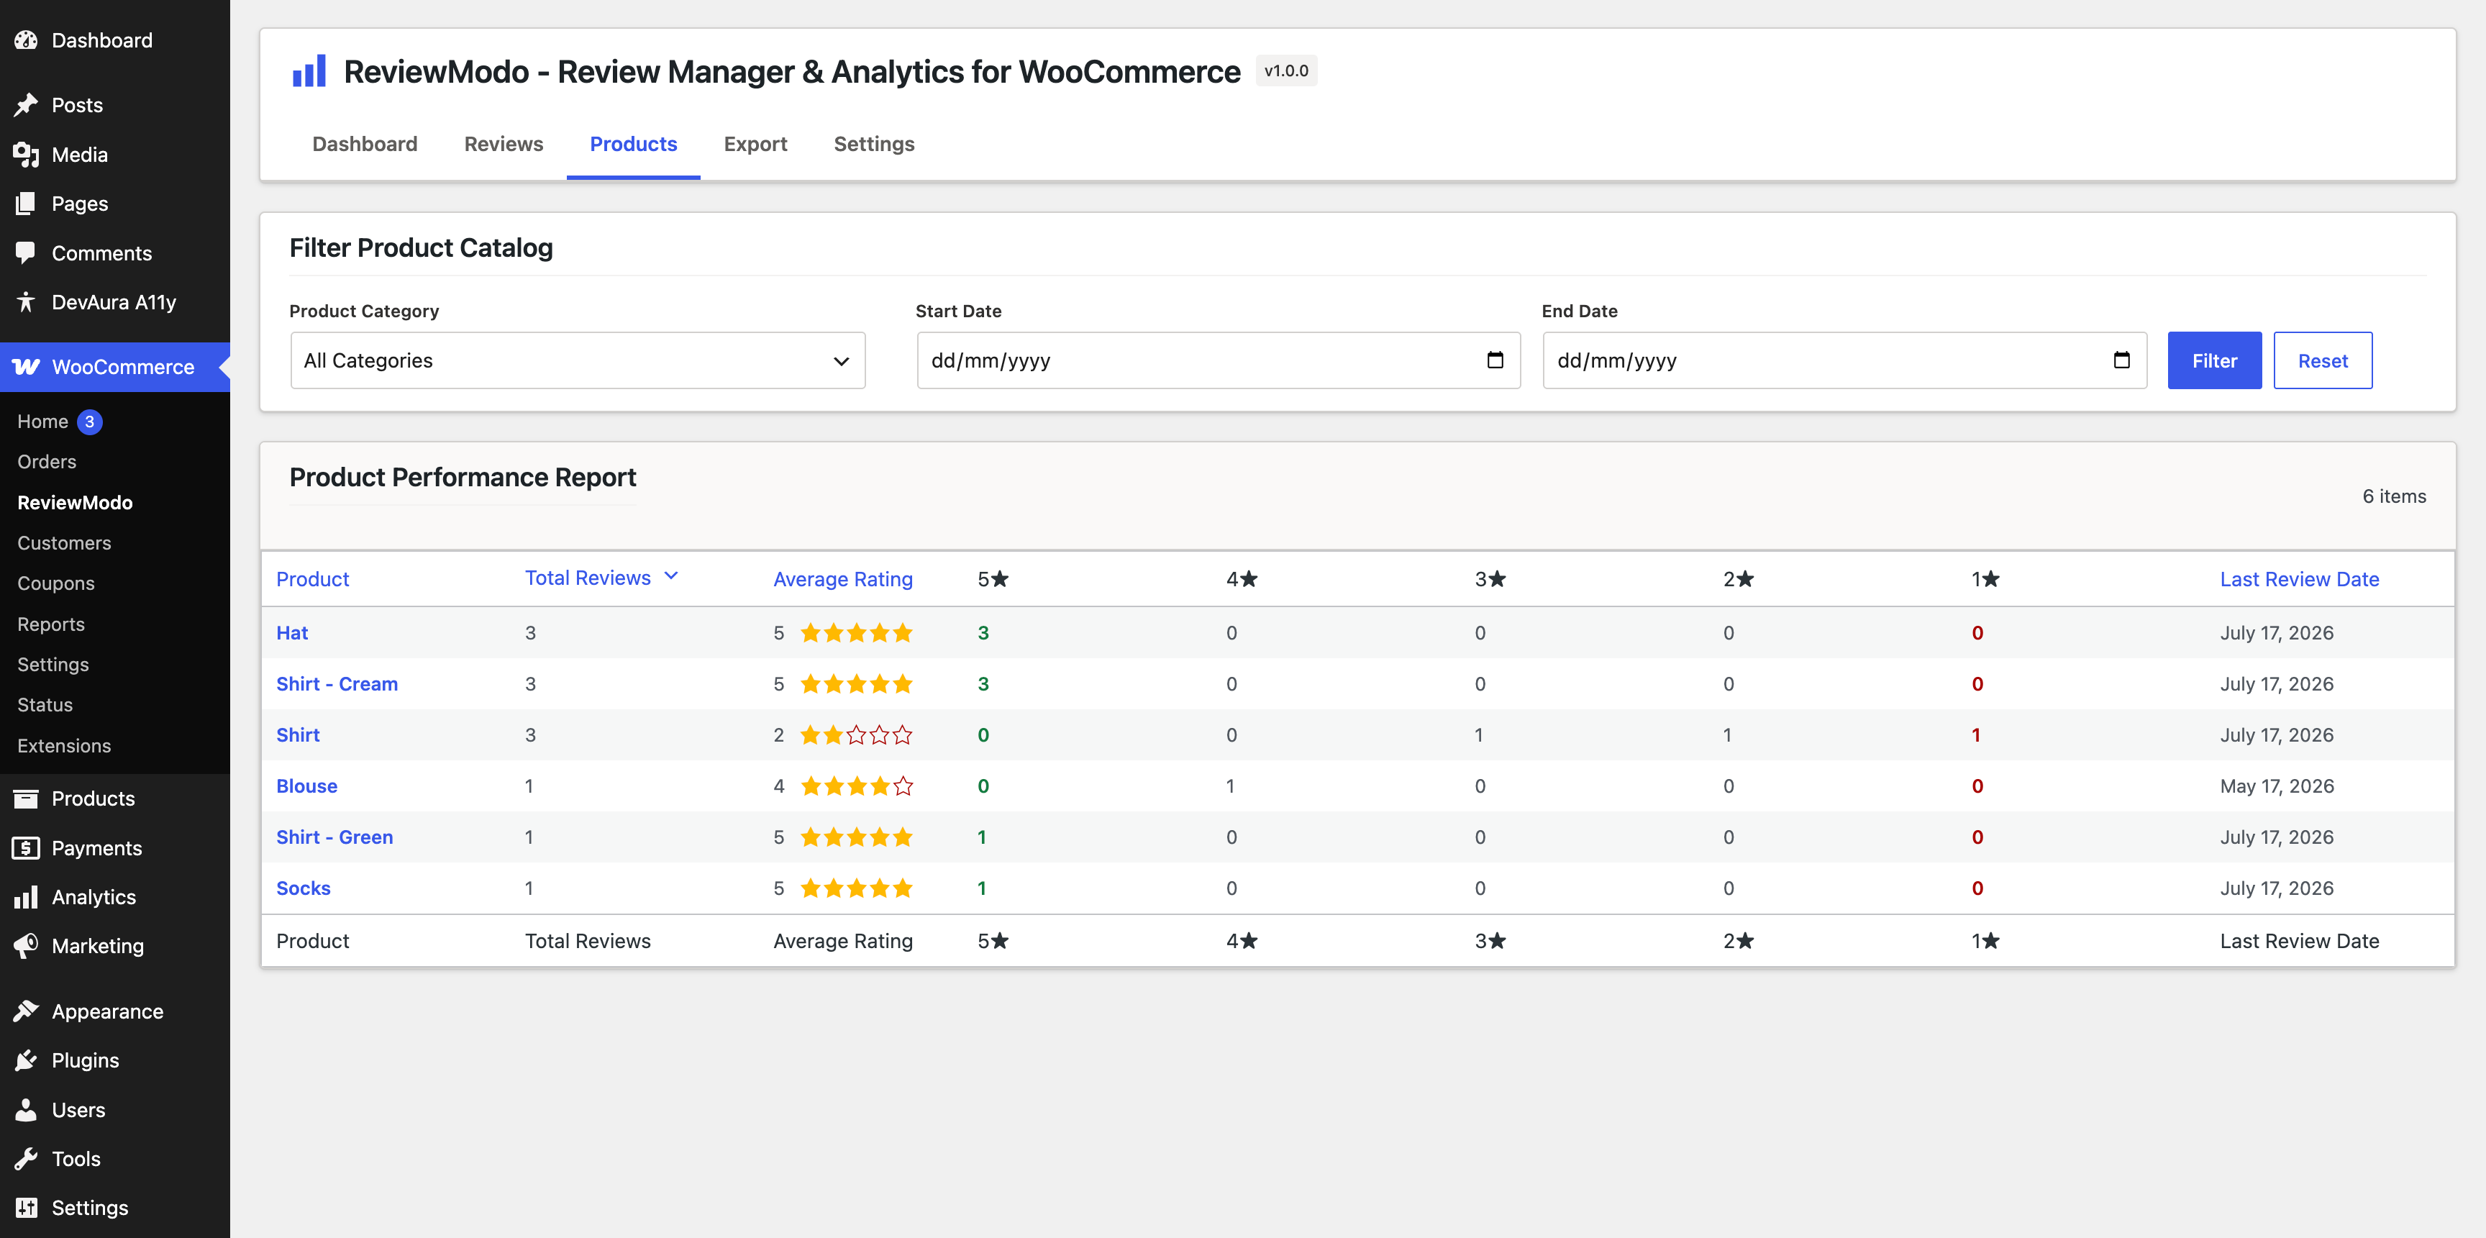Switch to the ReviewModo Dashboard tab

(x=365, y=144)
